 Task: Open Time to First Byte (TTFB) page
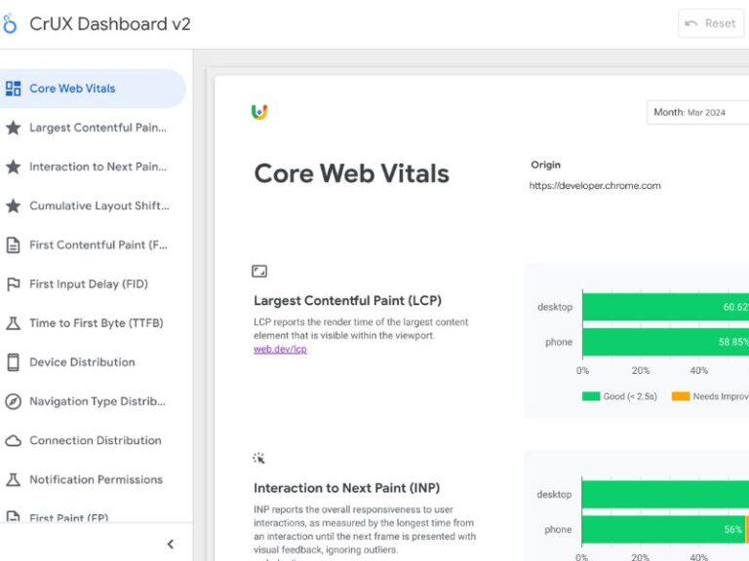click(x=93, y=323)
